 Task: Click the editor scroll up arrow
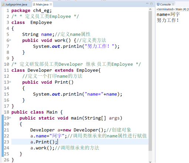(x=150, y=9)
